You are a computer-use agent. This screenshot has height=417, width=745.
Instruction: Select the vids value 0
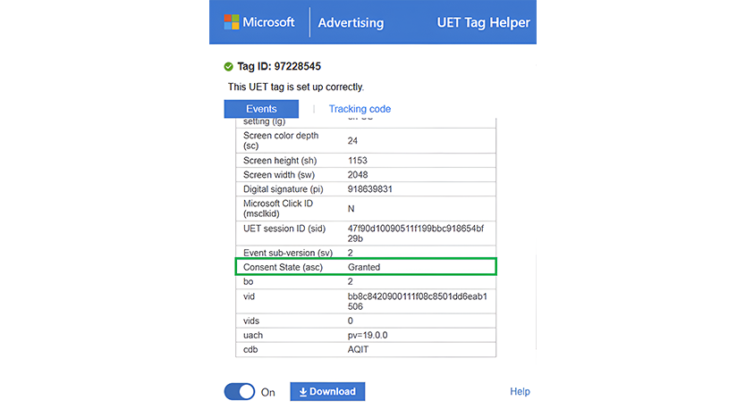pos(351,321)
